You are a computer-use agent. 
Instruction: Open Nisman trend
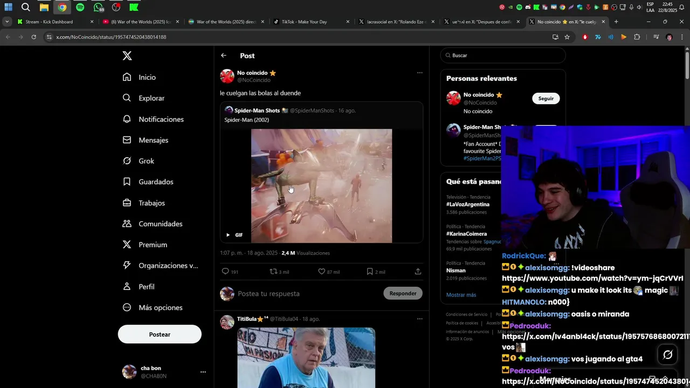tap(456, 271)
